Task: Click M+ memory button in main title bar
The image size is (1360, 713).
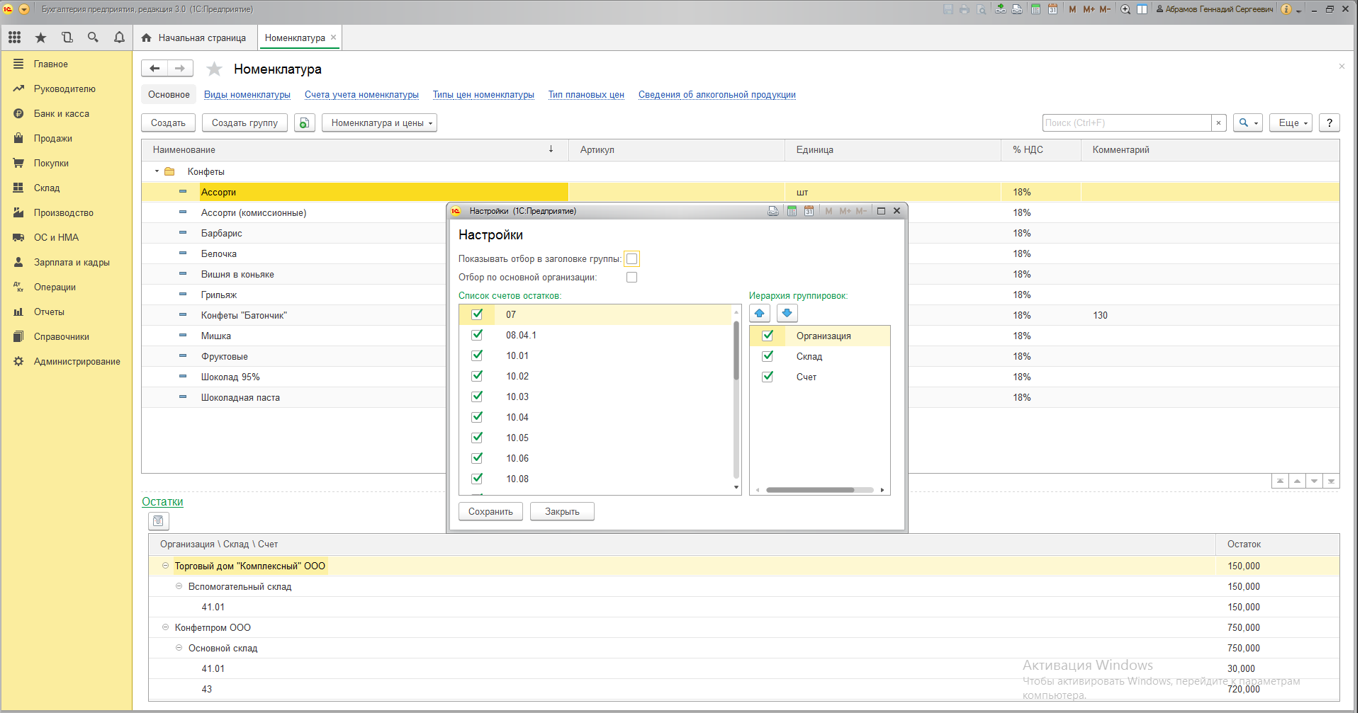Action: tap(1089, 9)
